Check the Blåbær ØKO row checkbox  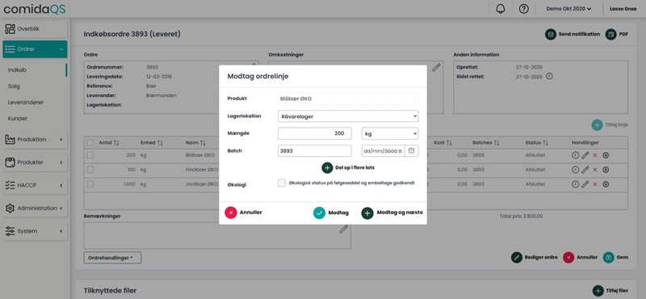(90, 155)
